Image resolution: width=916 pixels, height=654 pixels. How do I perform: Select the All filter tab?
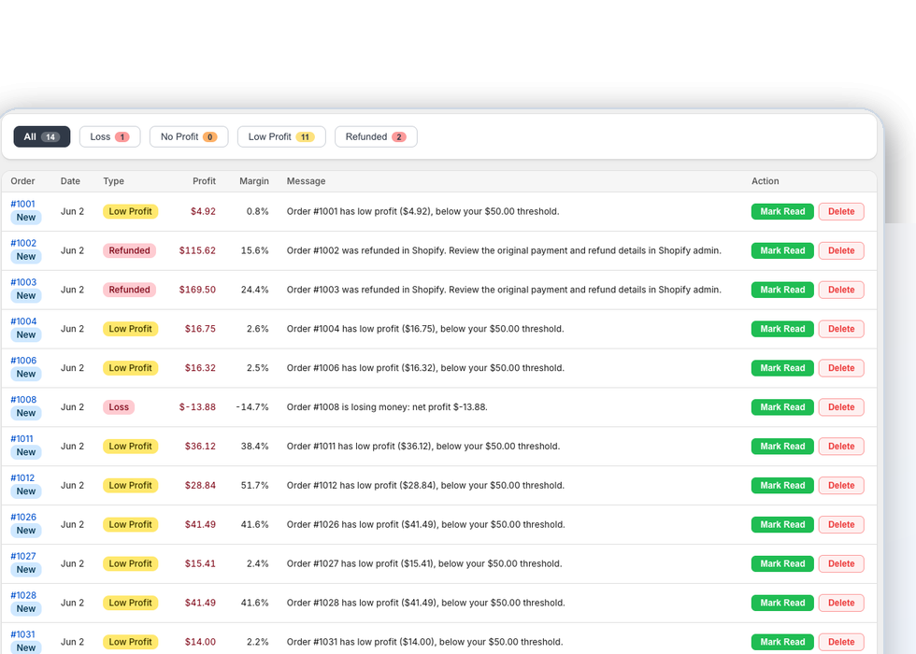[42, 136]
